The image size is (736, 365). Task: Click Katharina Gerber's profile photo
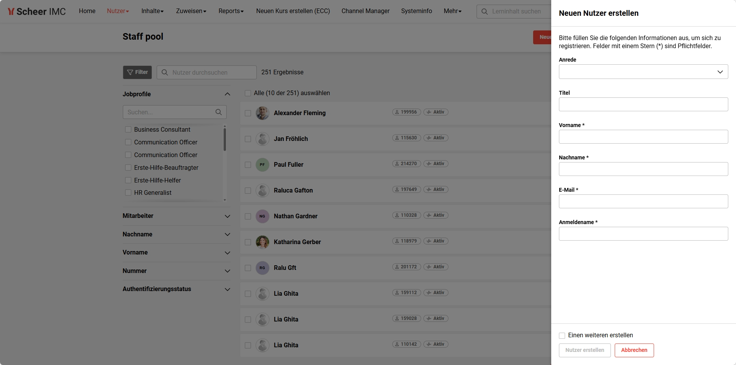263,242
